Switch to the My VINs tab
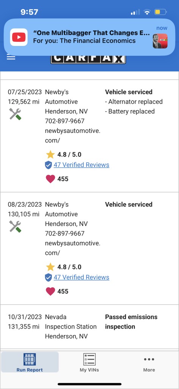The width and height of the screenshot is (179, 389). pos(89,362)
